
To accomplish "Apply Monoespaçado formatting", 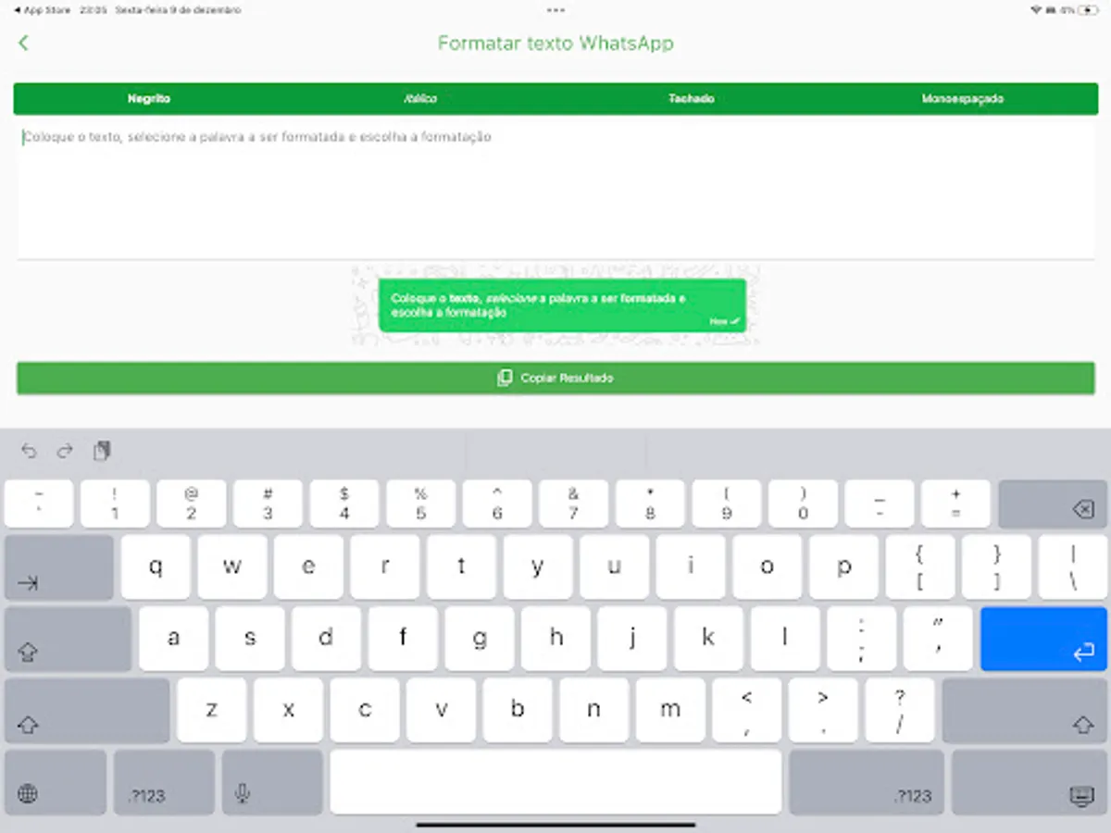I will click(963, 99).
